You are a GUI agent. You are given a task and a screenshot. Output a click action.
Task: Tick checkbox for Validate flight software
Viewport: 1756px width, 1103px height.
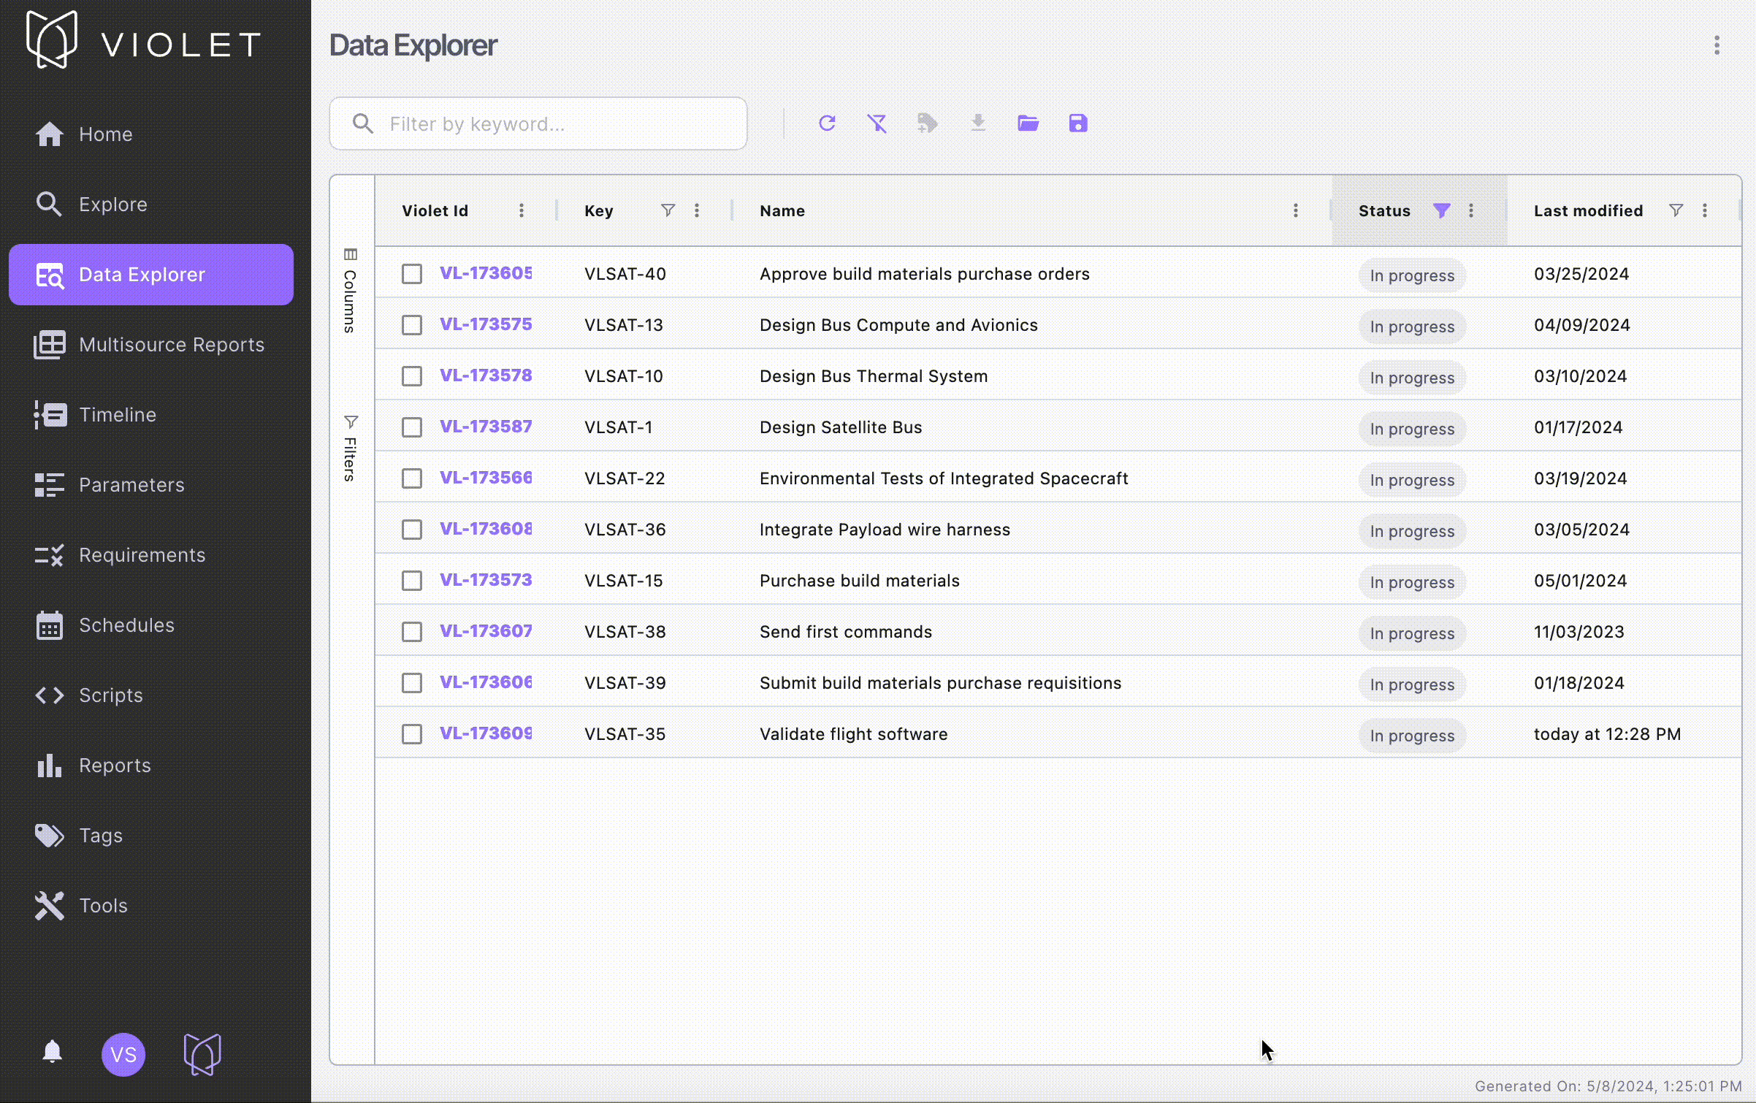point(412,734)
